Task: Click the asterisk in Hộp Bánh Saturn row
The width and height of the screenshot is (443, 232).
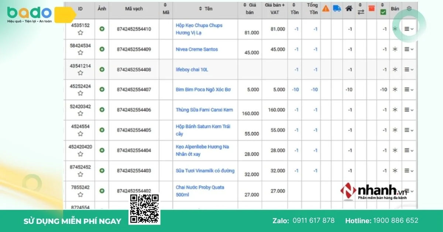Action: click(x=395, y=130)
